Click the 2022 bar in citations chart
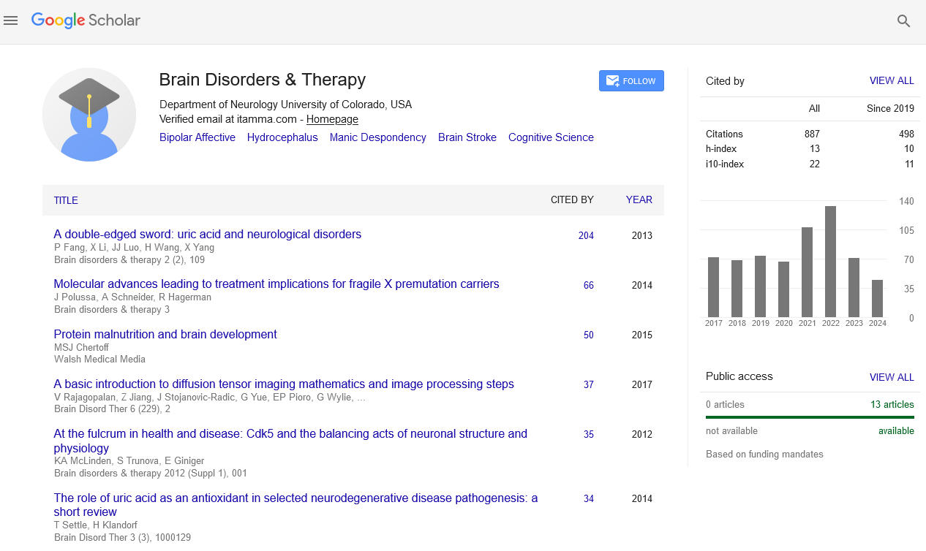This screenshot has height=551, width=926. (x=830, y=262)
